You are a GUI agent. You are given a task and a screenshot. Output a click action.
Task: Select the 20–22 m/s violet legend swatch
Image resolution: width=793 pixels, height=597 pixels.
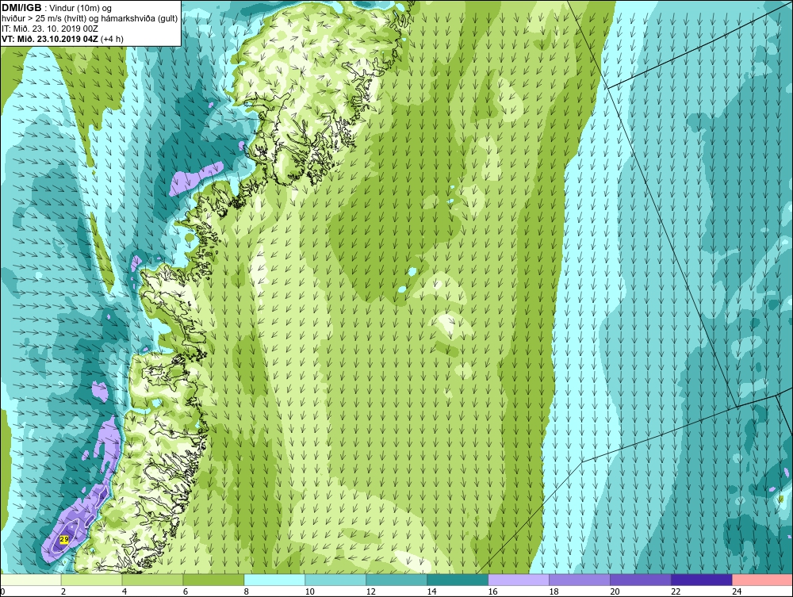click(x=640, y=580)
